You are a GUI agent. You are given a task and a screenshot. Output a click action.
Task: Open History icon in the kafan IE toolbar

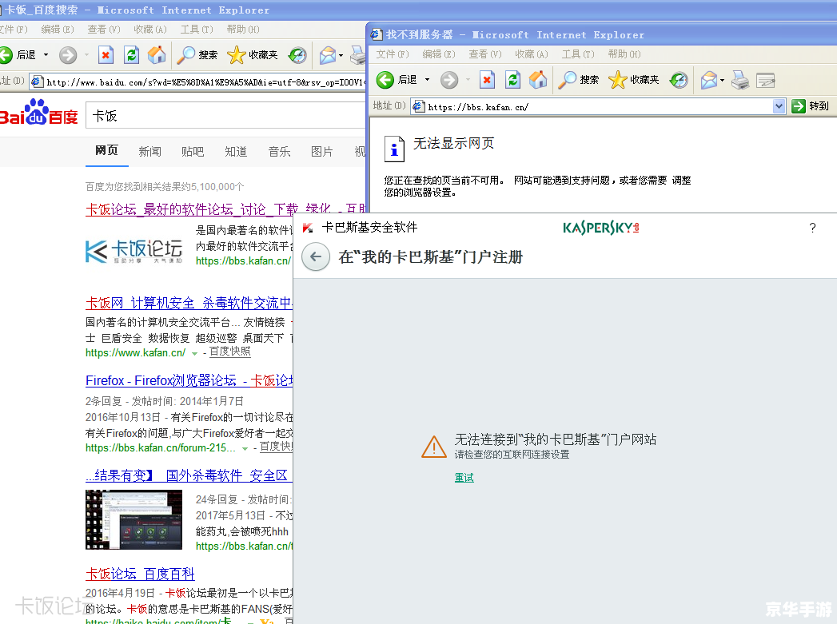679,80
